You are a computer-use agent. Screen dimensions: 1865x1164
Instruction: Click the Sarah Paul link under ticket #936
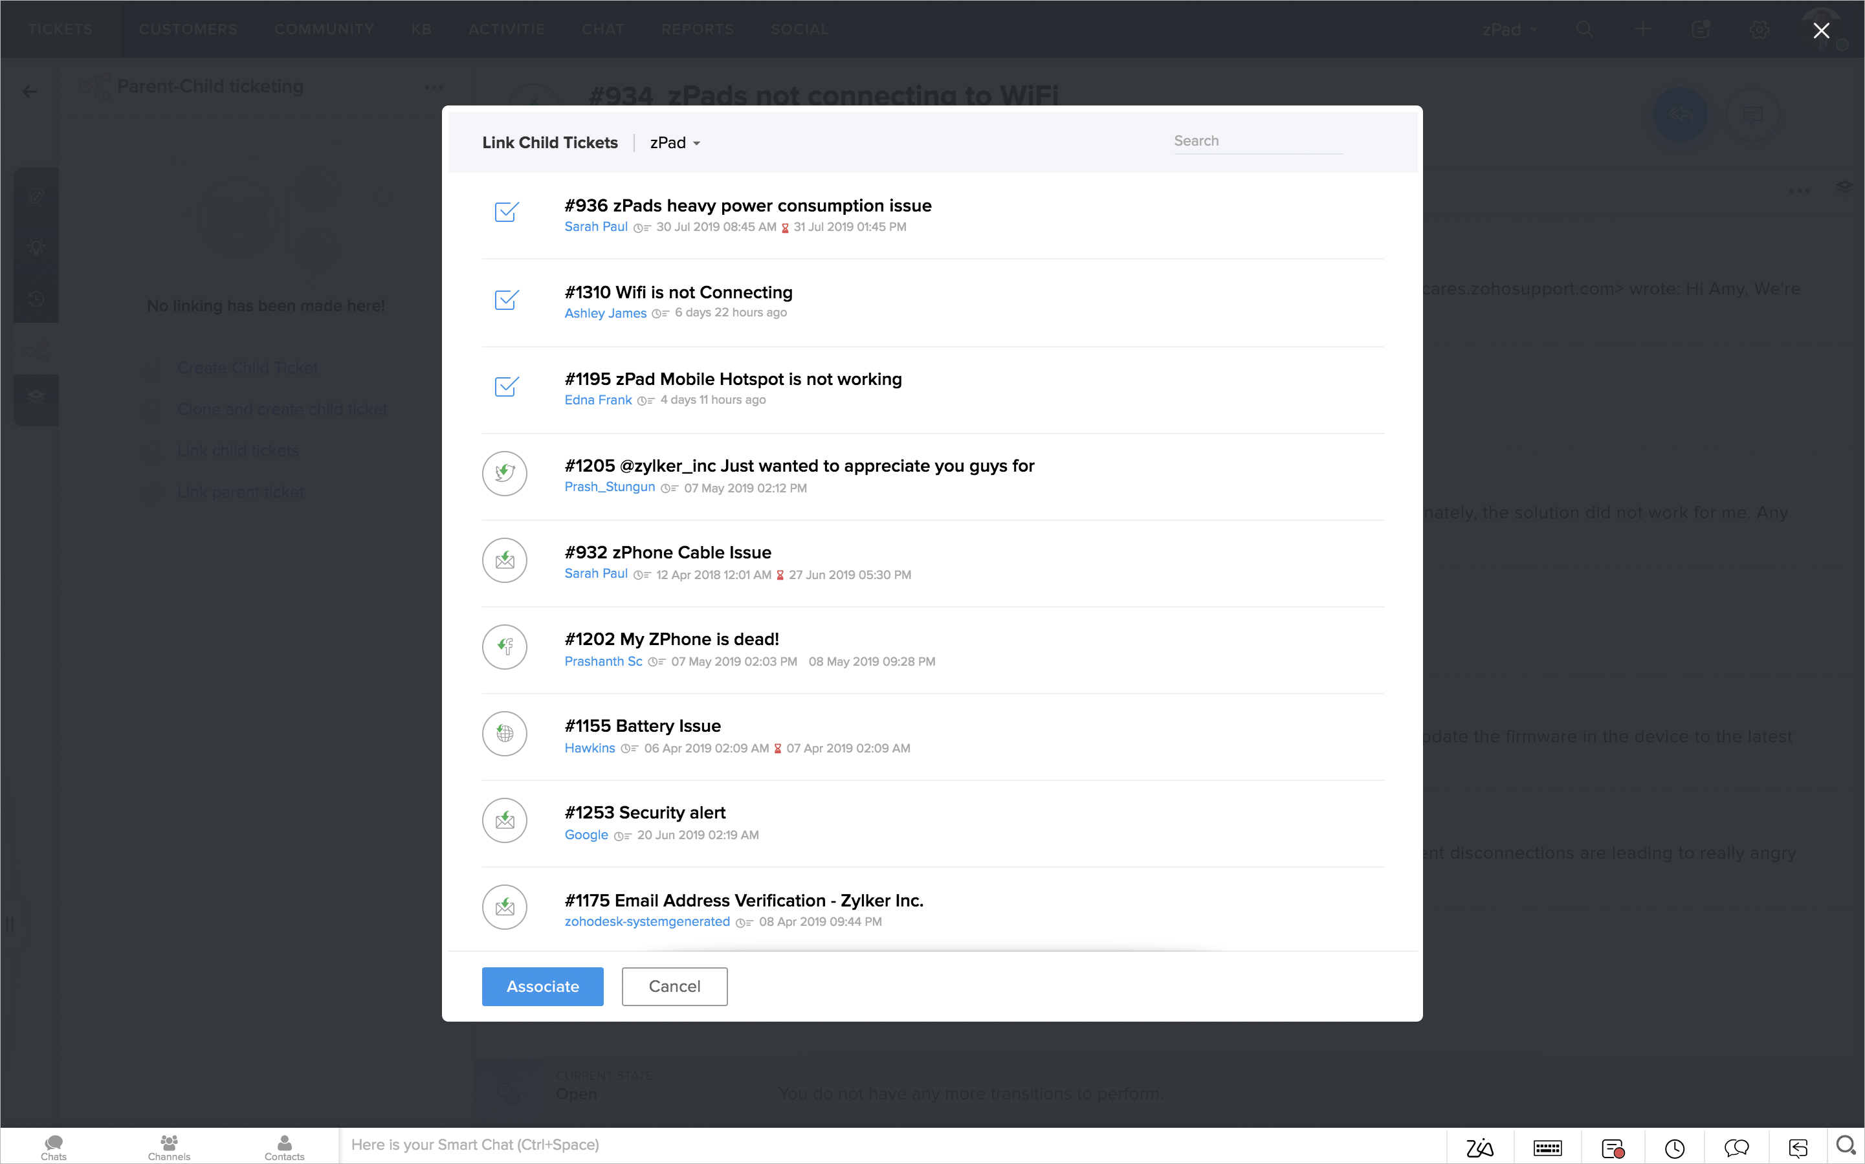(x=596, y=226)
